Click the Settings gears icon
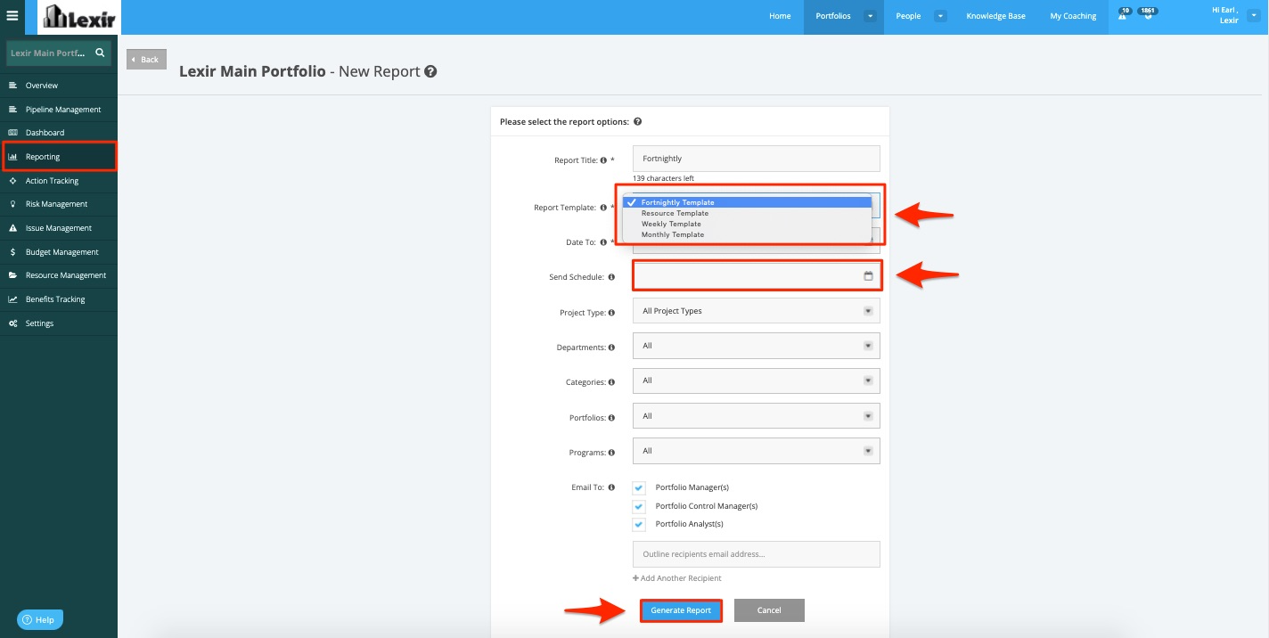 [x=12, y=323]
